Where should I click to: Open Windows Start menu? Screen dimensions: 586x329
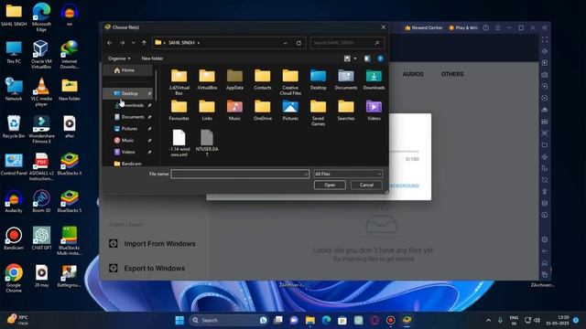click(179, 320)
